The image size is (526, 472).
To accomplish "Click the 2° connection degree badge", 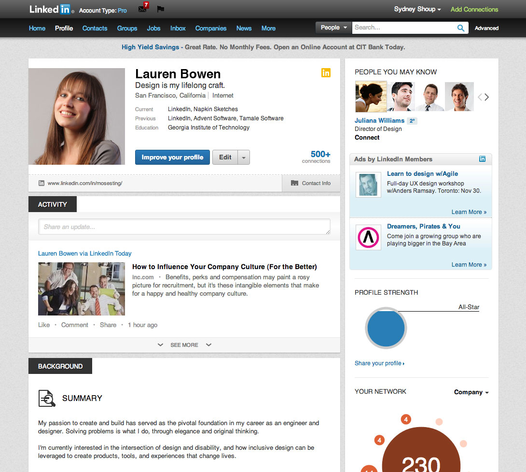I will (x=412, y=121).
